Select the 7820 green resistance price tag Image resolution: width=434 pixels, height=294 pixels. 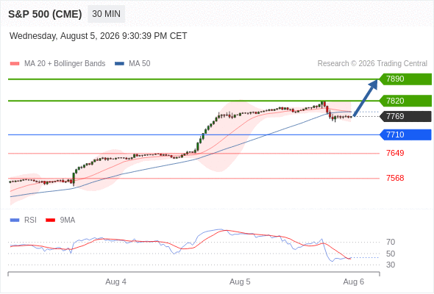[x=405, y=101]
